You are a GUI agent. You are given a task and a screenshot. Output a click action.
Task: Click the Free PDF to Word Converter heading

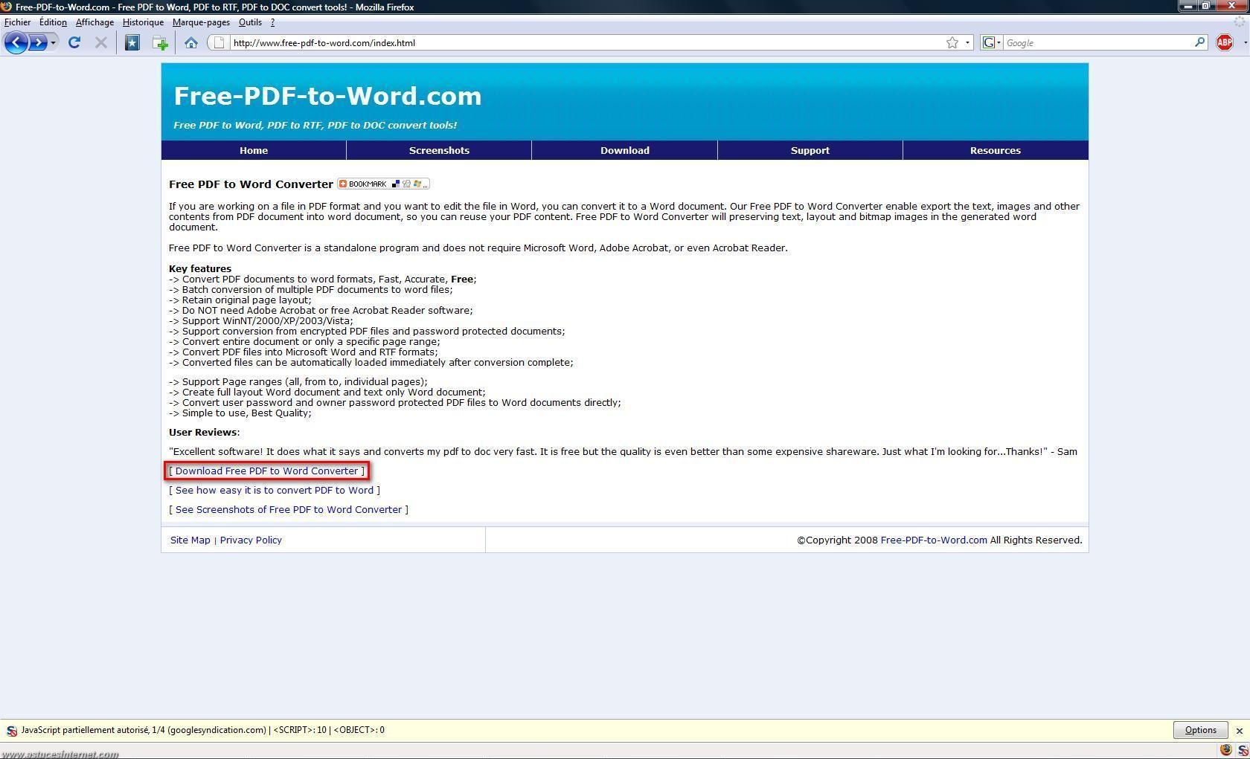[x=251, y=184]
